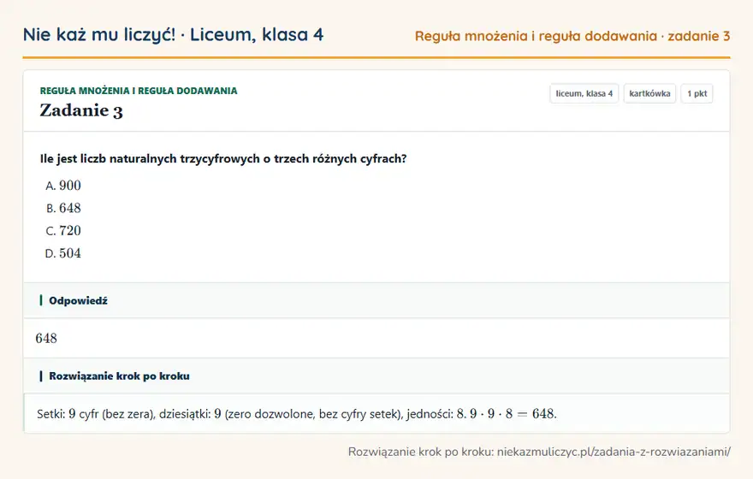The width and height of the screenshot is (753, 479).
Task: Open the 'Odpowiedź' section header
Action: click(x=376, y=300)
